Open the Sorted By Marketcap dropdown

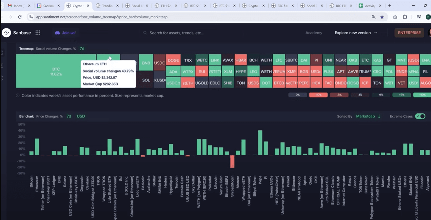(x=368, y=116)
